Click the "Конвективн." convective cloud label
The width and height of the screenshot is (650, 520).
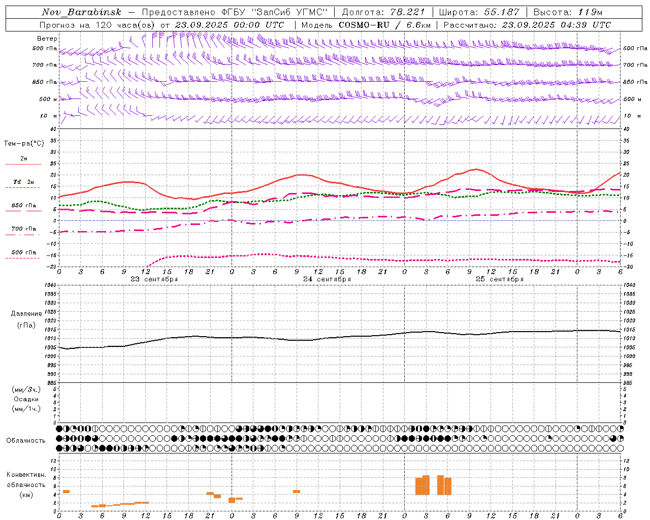(26, 475)
